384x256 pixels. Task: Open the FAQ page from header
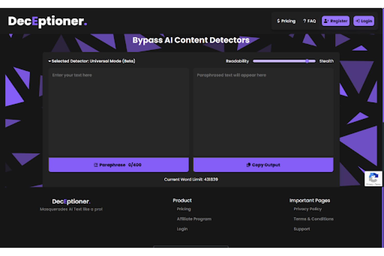(x=310, y=21)
